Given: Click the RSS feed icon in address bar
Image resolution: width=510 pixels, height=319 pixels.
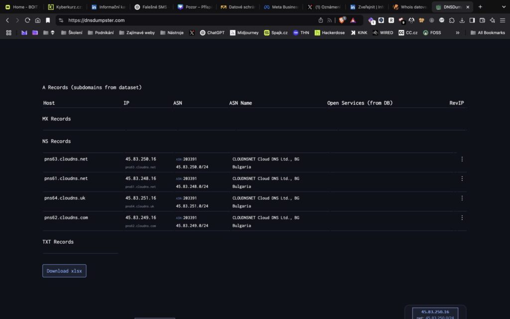Looking at the screenshot, I should coord(330,20).
